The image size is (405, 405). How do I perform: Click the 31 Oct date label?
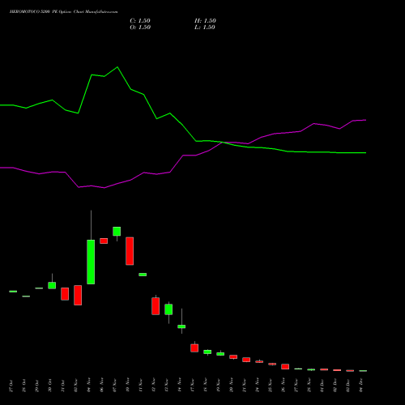[x=63, y=386]
